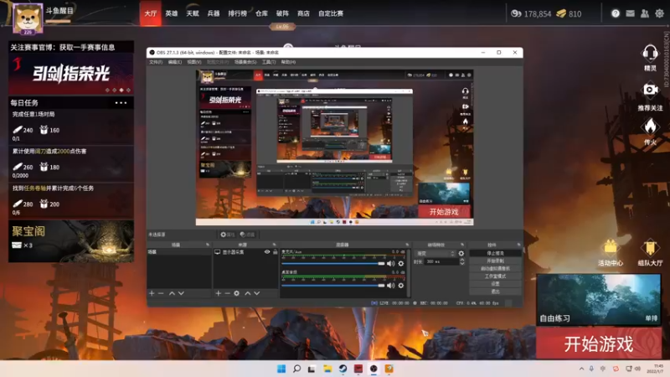Toggle 工作室模式 studio mode in OBS
670x377 pixels.
click(x=495, y=276)
